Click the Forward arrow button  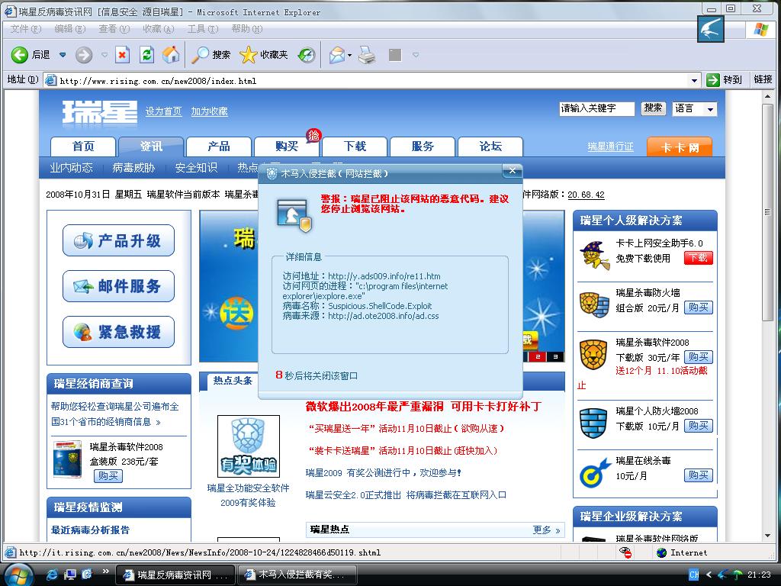pyautogui.click(x=84, y=55)
